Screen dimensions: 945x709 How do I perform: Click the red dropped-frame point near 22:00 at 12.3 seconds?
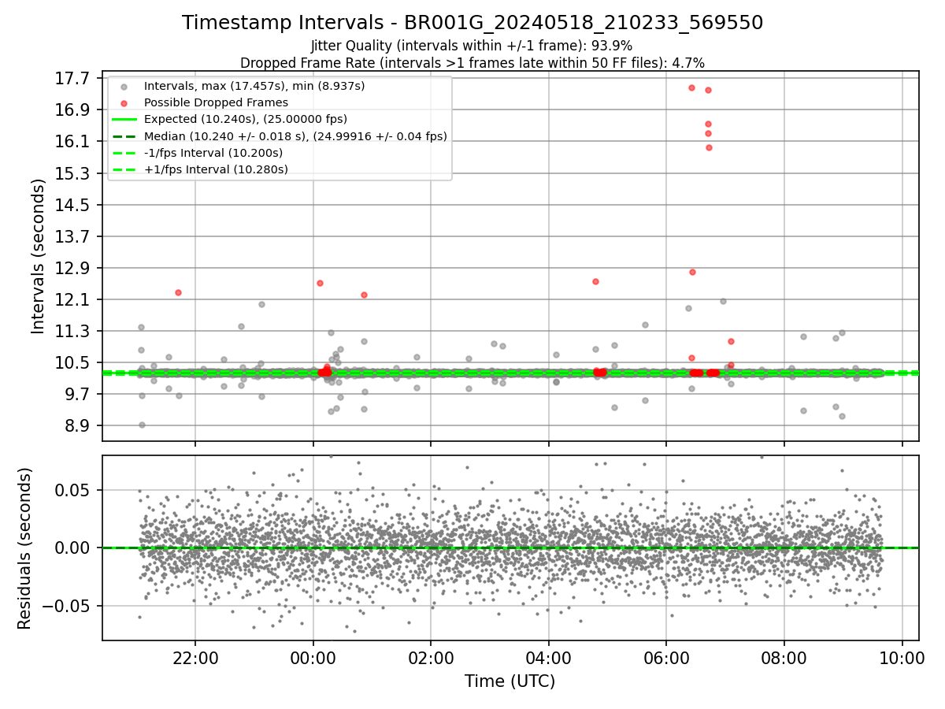tap(178, 292)
